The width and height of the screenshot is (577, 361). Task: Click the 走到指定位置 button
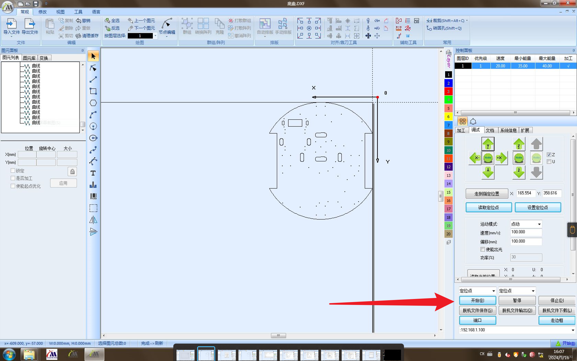coord(487,194)
